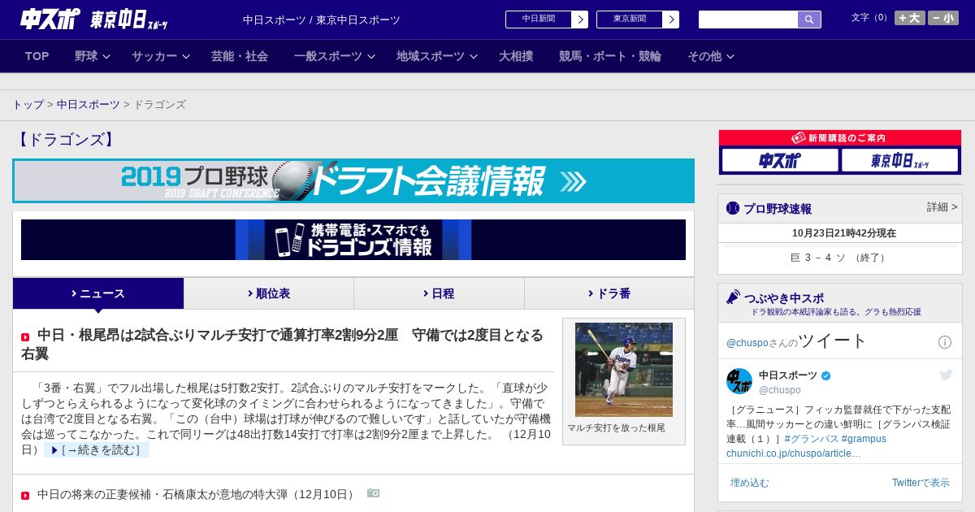Click 中日スポーツ account name in tweet
Viewport: 975px width, 512px height.
788,375
